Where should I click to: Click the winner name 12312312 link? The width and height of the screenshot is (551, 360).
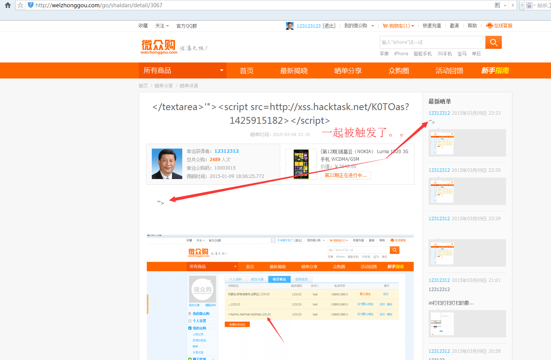227,151
